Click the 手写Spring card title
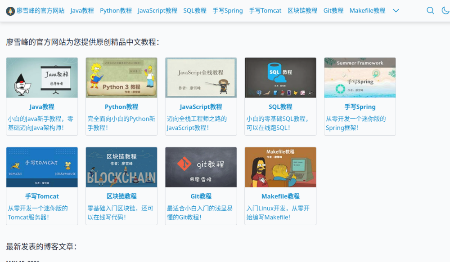450x262 pixels. 360,107
